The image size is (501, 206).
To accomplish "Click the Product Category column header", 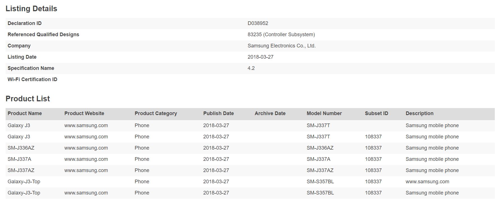I will [156, 113].
